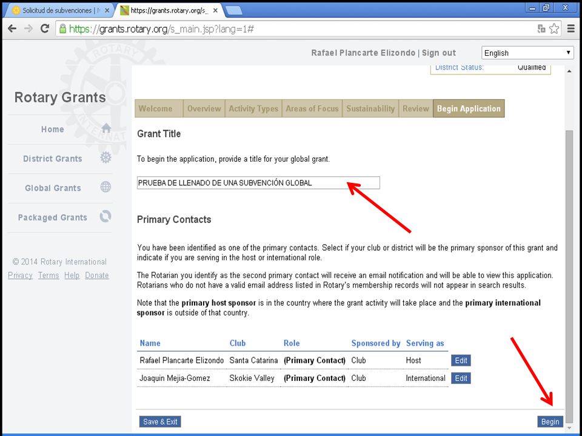Click the Packaged Grants circular icon
The height and width of the screenshot is (436, 582).
(105, 216)
